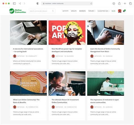The image size is (134, 125).
Task: Select the Members menu item
Action: pos(82,11)
